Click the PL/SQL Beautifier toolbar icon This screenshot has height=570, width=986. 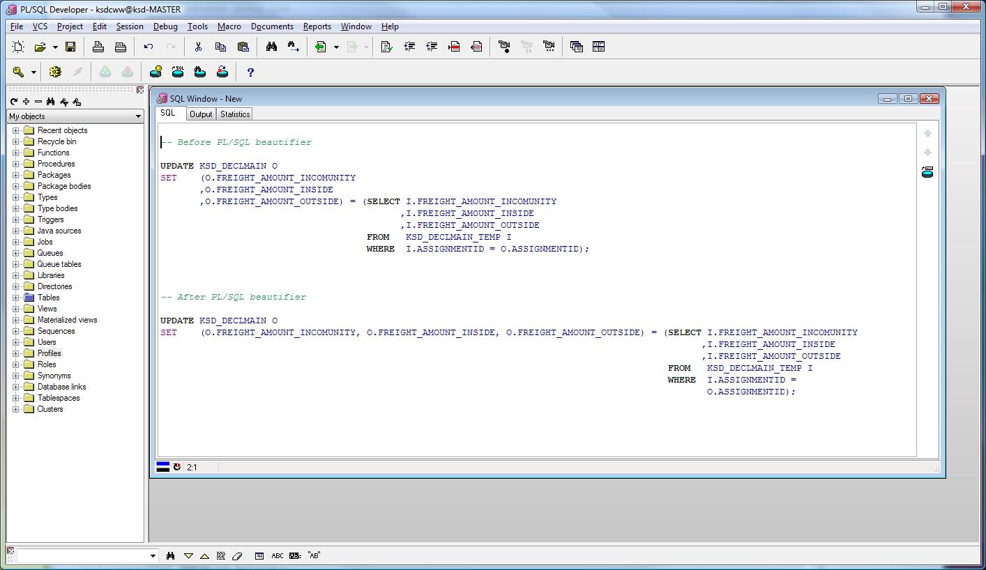point(387,47)
